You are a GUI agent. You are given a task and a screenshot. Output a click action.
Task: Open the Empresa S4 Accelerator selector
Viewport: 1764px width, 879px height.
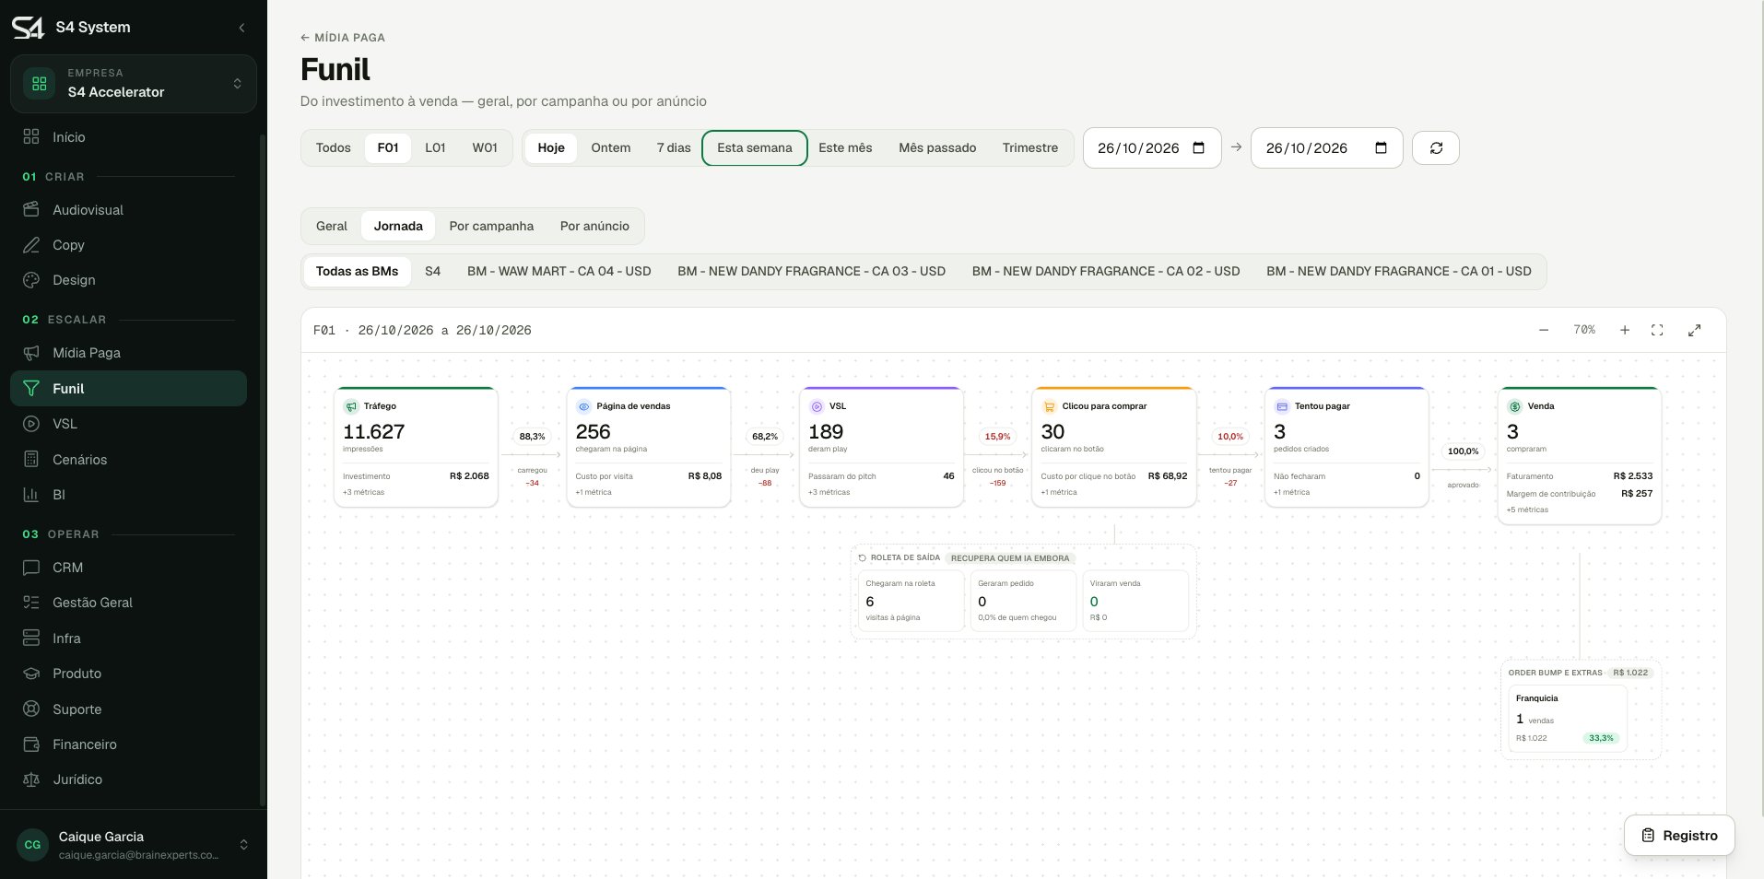click(134, 84)
